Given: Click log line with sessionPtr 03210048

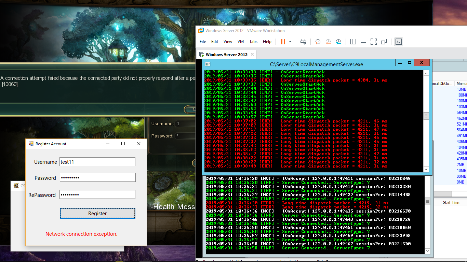Looking at the screenshot, I should point(308,178).
